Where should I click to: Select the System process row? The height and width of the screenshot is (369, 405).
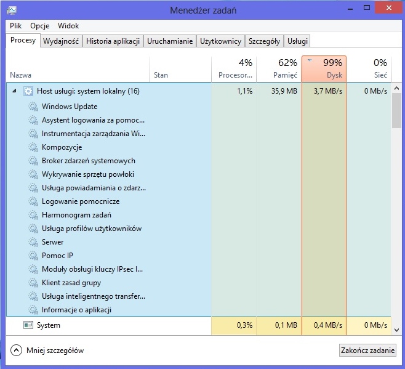coord(198,325)
